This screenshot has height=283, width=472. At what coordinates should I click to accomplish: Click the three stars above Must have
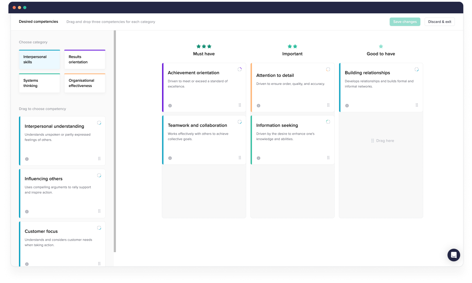pos(204,46)
